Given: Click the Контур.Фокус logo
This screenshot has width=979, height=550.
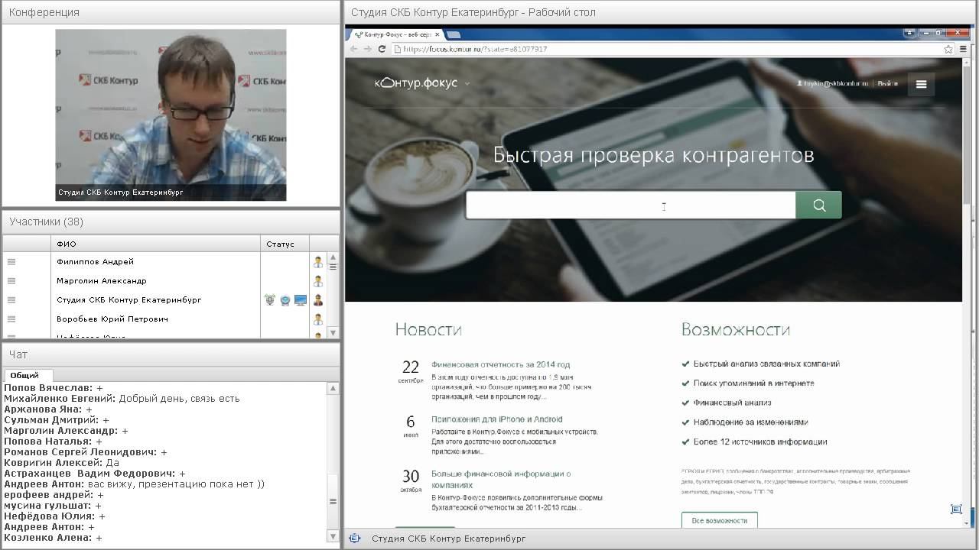Looking at the screenshot, I should (x=416, y=82).
